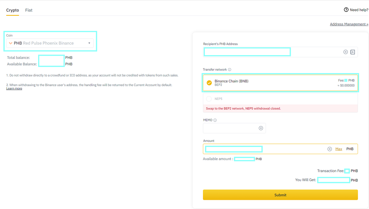The image size is (369, 209).
Task: Click the '≈ $0.000000' fee estimate
Action: tap(346, 86)
